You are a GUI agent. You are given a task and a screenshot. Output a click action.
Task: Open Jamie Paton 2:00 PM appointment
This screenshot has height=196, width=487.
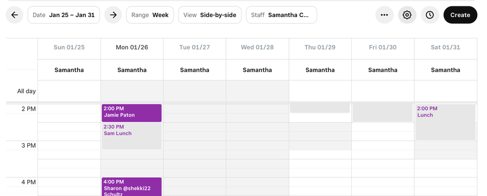click(132, 113)
